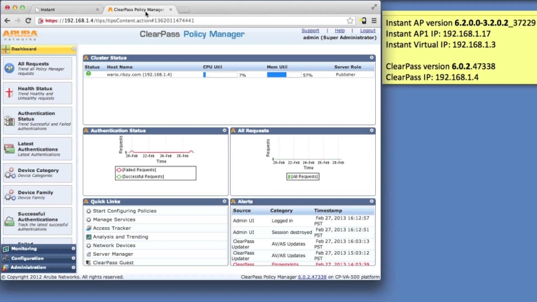The width and height of the screenshot is (537, 302).
Task: Open the Manage Services quick link
Action: tap(114, 219)
